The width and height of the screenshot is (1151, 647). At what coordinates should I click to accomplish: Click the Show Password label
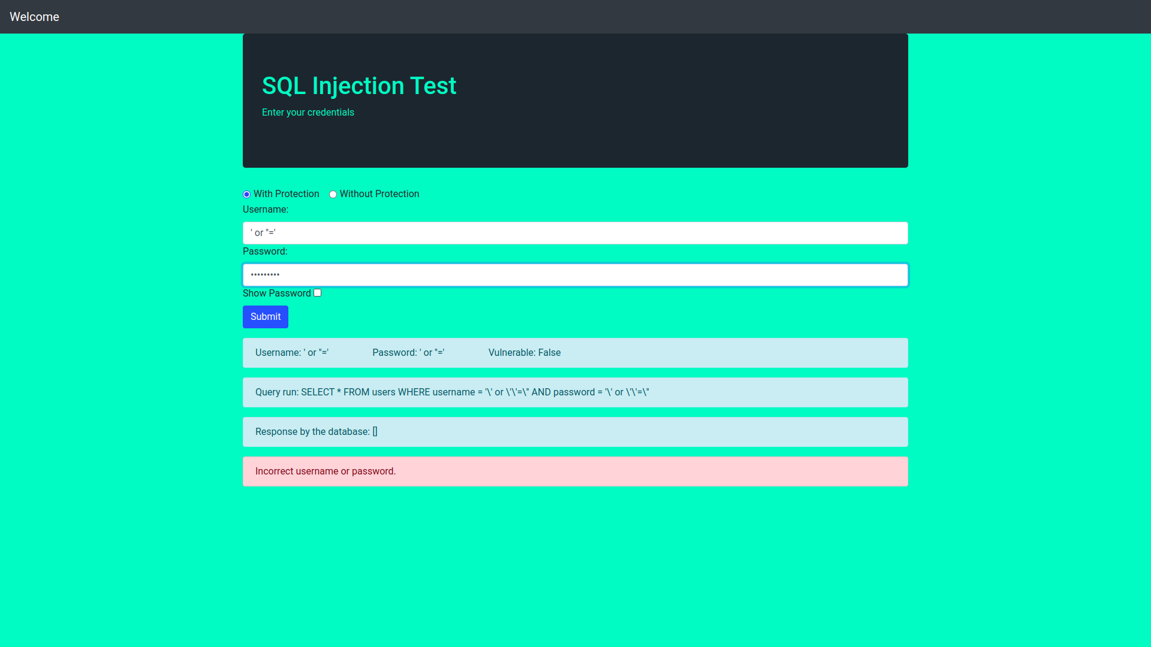click(276, 294)
